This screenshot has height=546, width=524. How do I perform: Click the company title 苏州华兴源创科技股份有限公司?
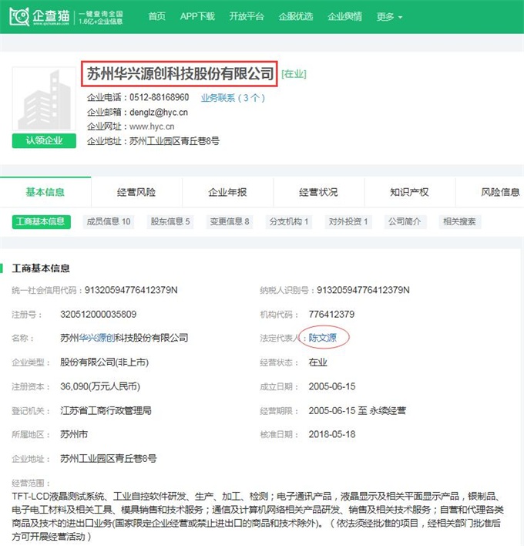click(180, 74)
